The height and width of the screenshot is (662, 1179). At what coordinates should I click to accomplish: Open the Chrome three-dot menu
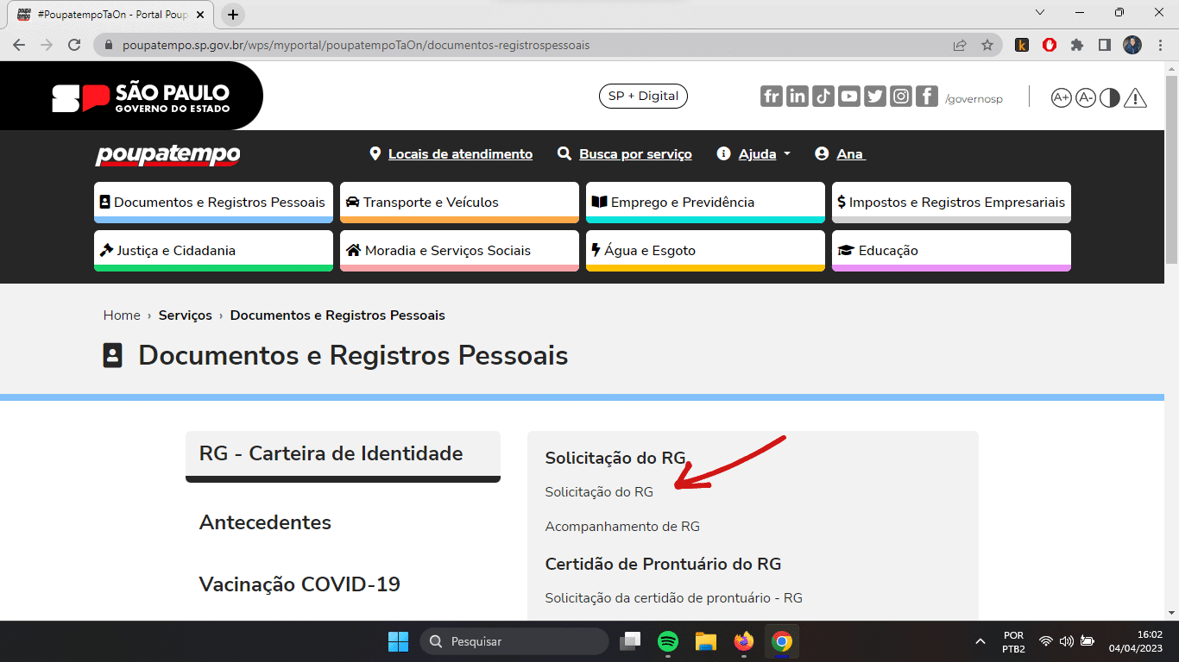1160,45
